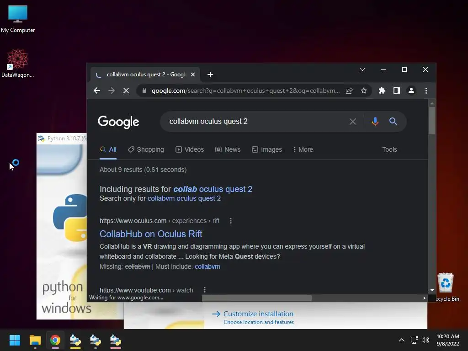Share this page using the share icon
The image size is (468, 351).
click(x=349, y=91)
